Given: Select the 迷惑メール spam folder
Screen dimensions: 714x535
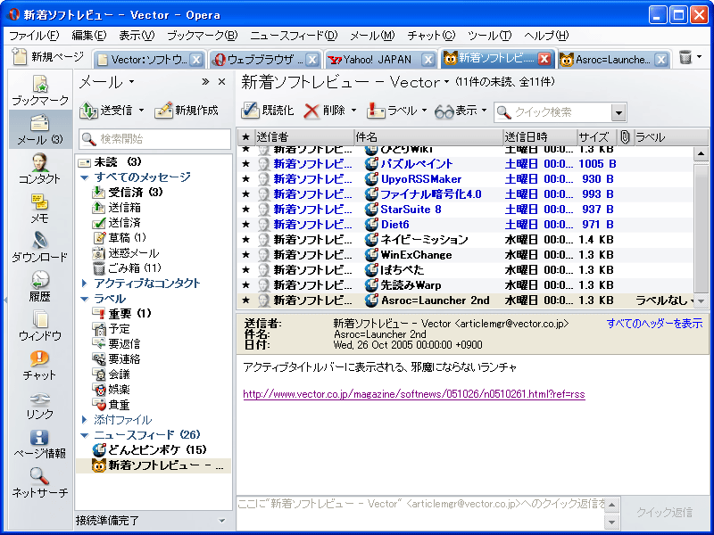Looking at the screenshot, I should [126, 253].
